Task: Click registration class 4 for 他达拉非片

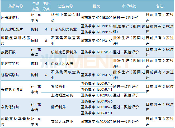Action: (x=46, y=64)
